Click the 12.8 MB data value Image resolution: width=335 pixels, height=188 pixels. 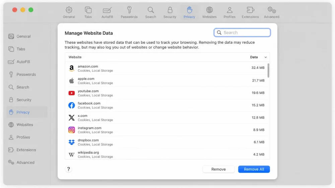[x=258, y=118]
